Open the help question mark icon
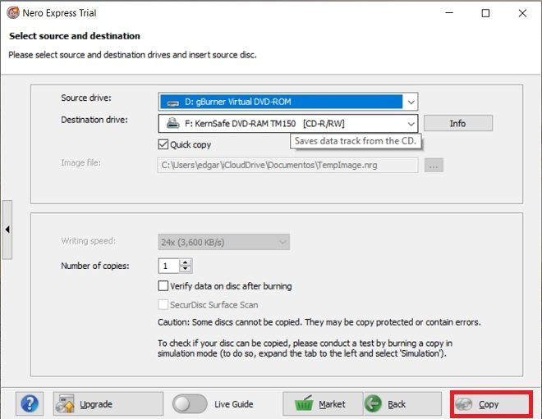 [30, 403]
